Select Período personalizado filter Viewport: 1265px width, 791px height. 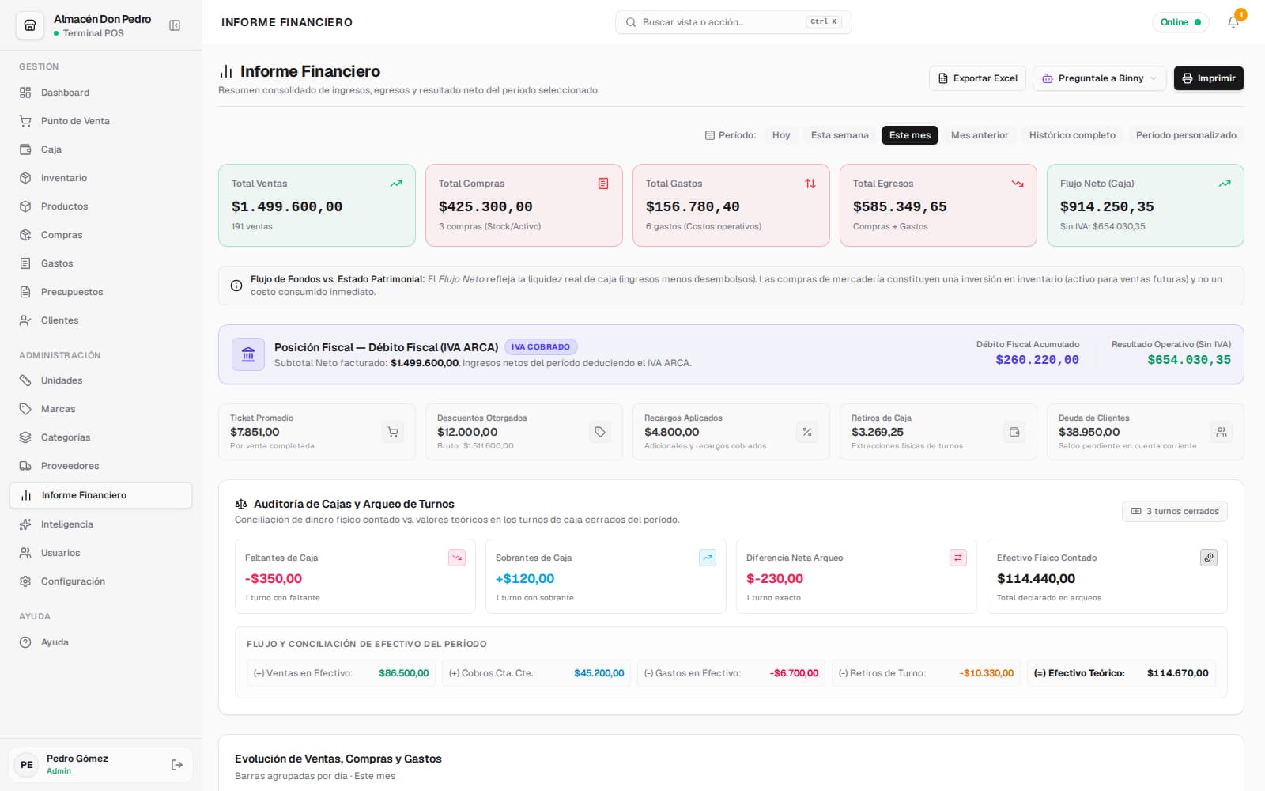tap(1186, 135)
